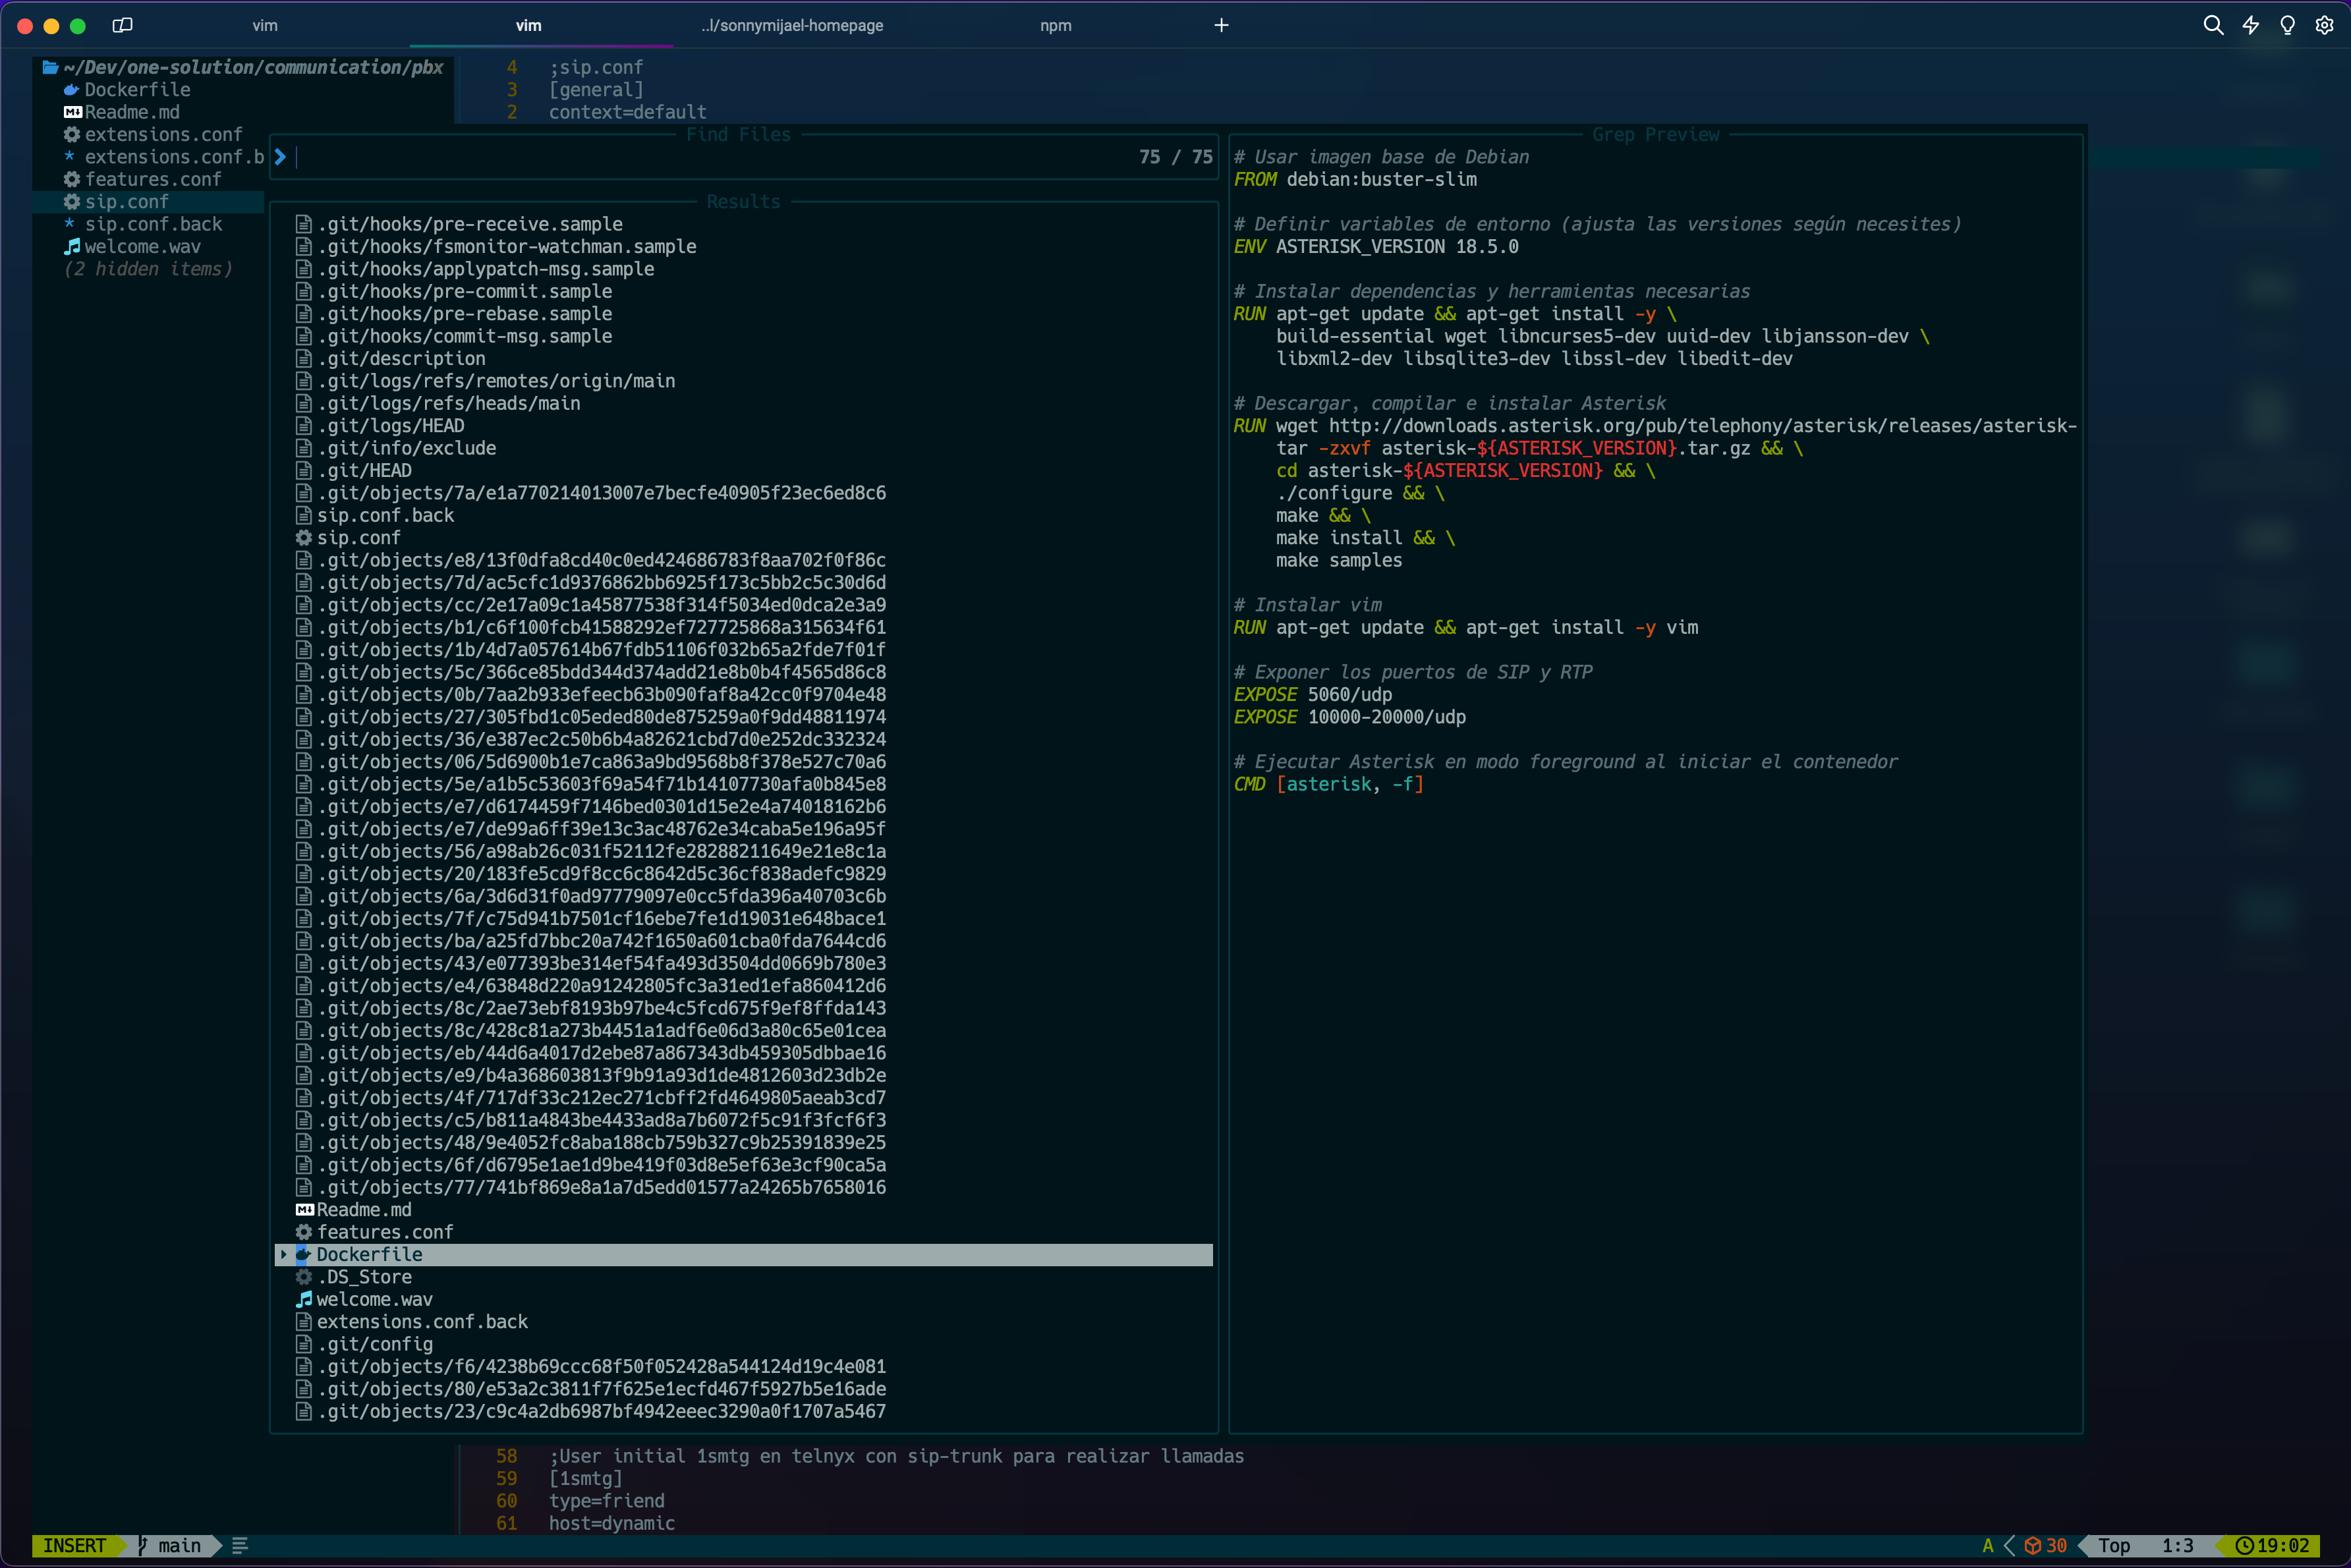
Task: Click the 19:02 time in status line
Action: point(2283,1545)
